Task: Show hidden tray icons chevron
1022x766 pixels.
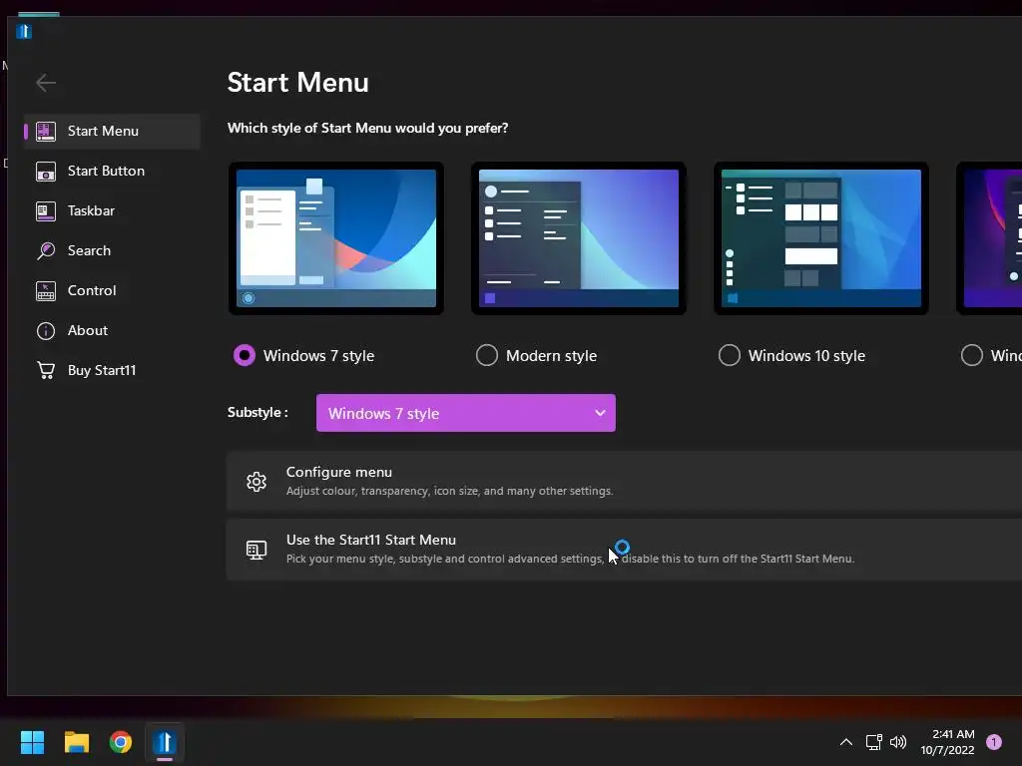Action: (x=846, y=742)
